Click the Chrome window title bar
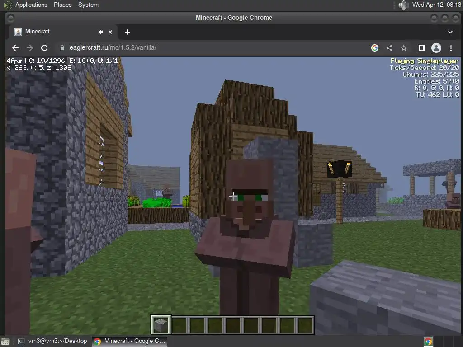 tap(234, 18)
